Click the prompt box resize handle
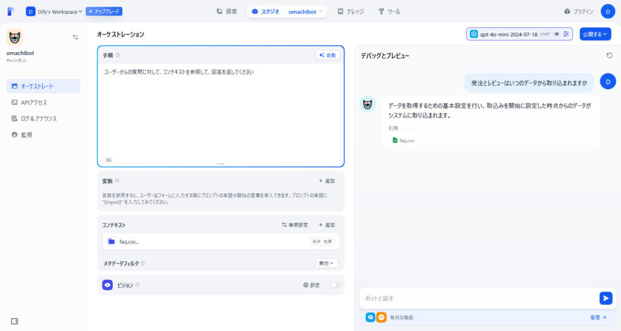Viewport: 621px width, 331px height. 220,164
